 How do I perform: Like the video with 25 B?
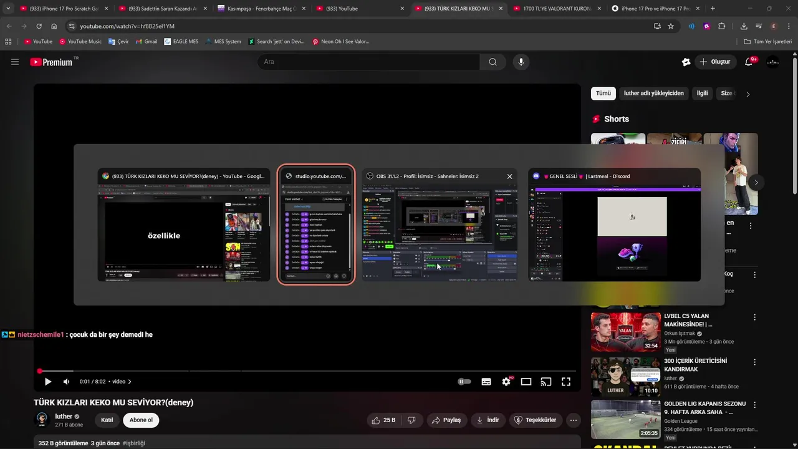383,420
